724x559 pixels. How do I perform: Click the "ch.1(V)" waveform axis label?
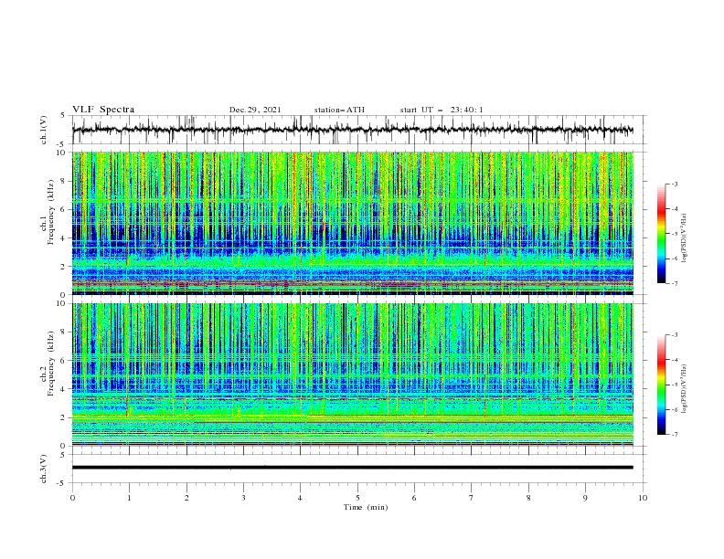click(44, 130)
